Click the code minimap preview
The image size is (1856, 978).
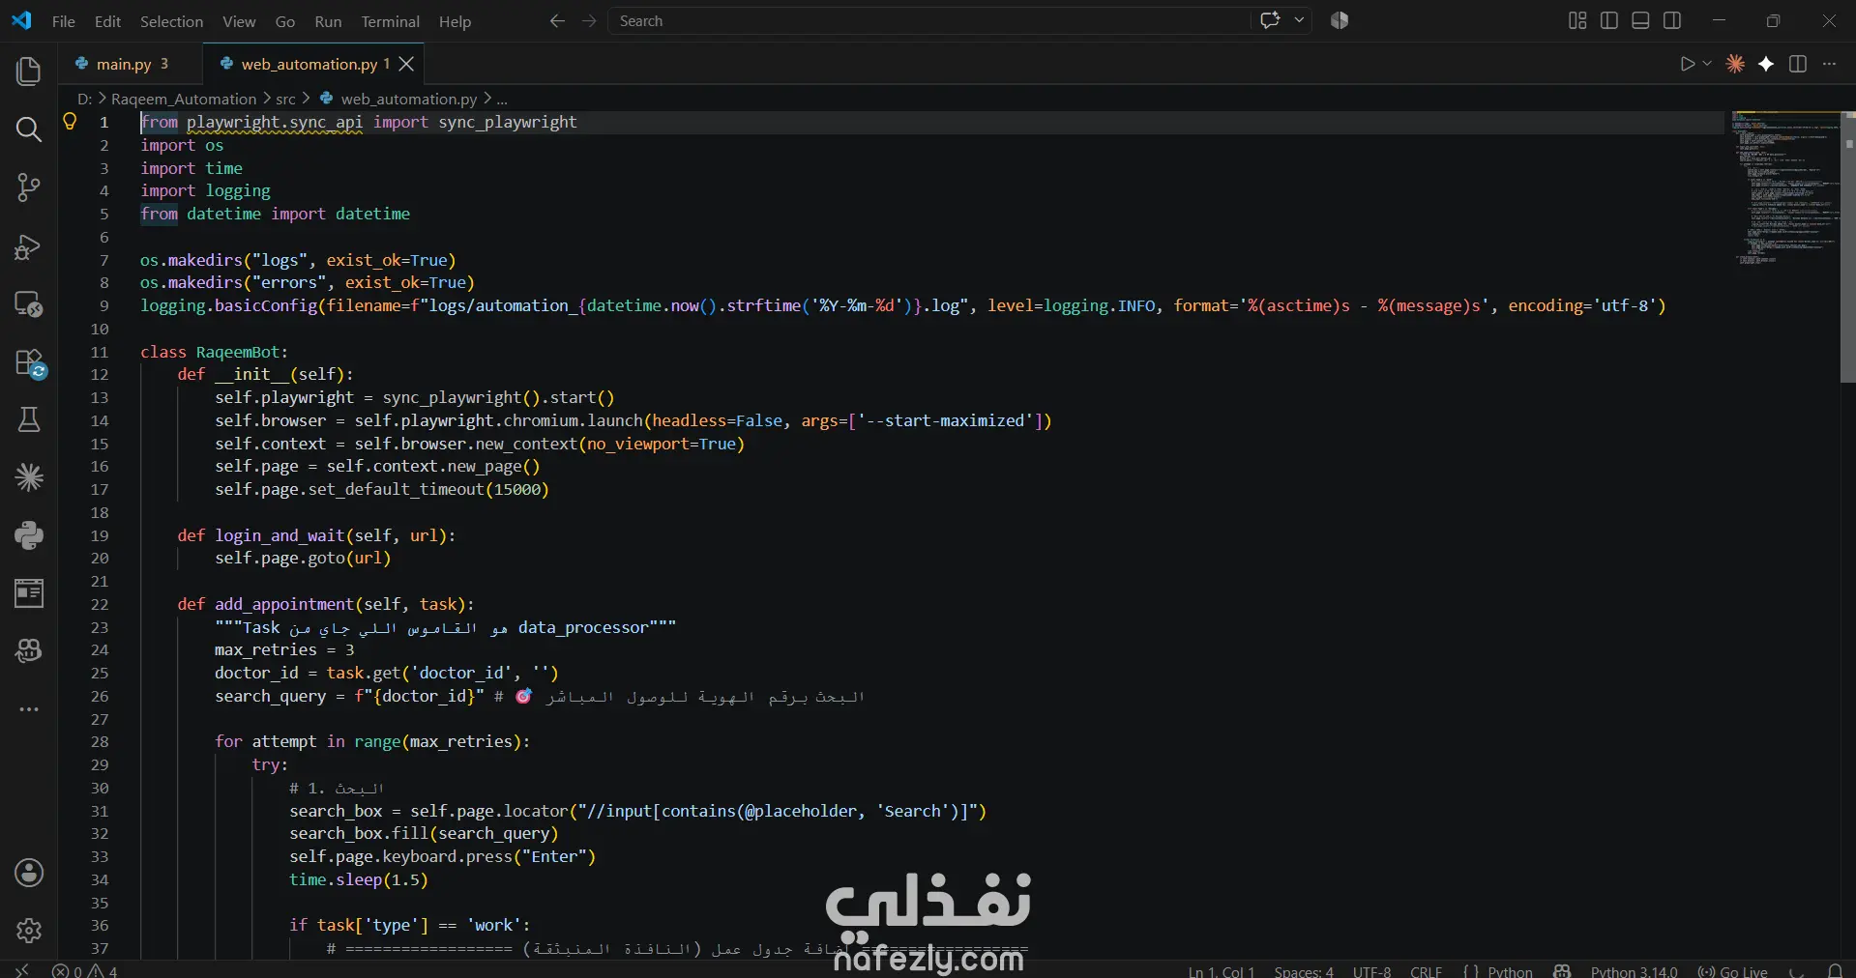click(1784, 188)
